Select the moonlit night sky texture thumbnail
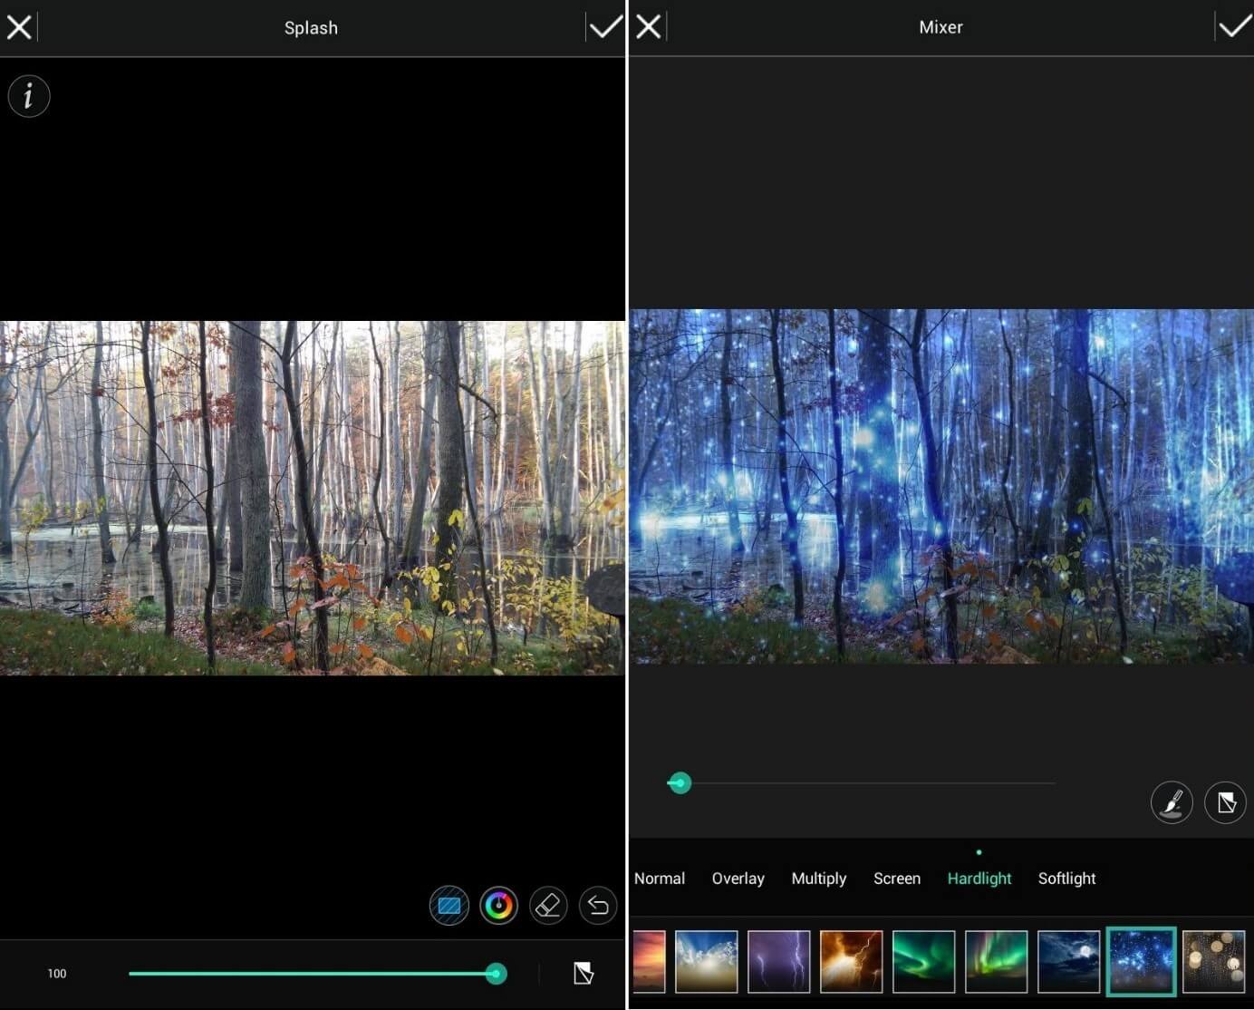Screen dimensions: 1254x1010 [1069, 962]
